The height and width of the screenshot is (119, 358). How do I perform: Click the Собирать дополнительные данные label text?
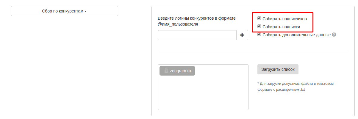[296, 35]
